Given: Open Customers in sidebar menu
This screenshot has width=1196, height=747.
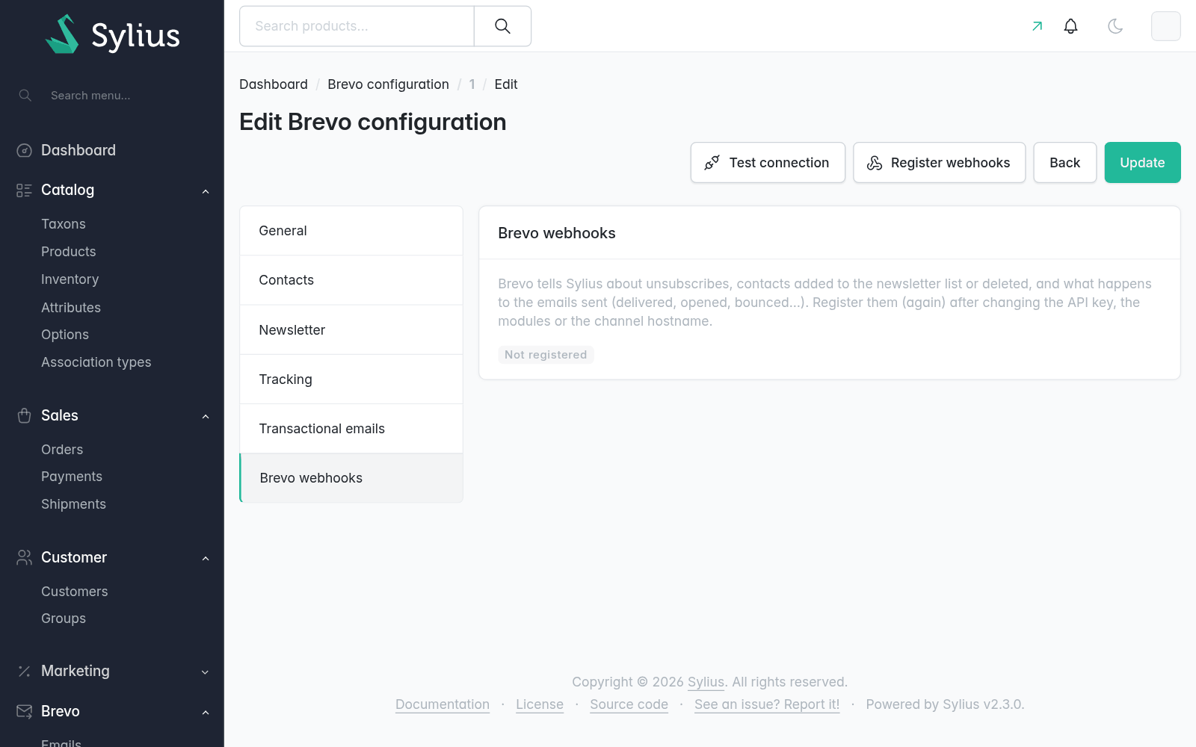Looking at the screenshot, I should coord(75,592).
